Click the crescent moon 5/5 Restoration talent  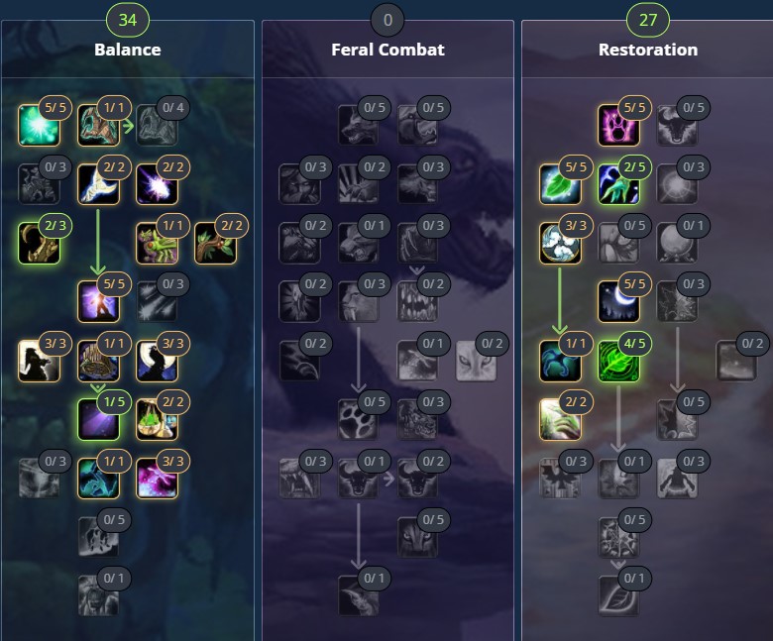click(618, 301)
